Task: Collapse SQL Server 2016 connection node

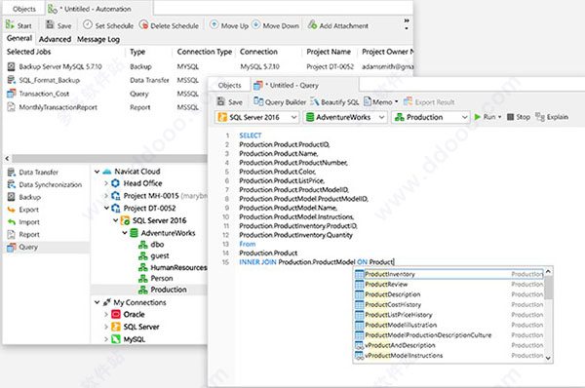Action: coord(116,220)
